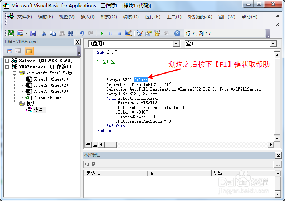The image size is (285, 201).
Task: Click the View Microsoft Excel toolbar icon
Action: point(11,33)
